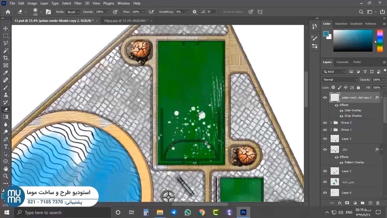This screenshot has width=387, height=218.
Task: Click the Windows taskbar search box
Action: [x=60, y=213]
